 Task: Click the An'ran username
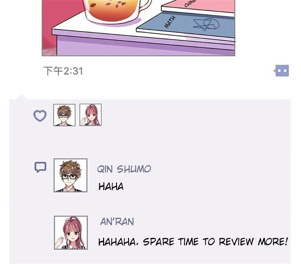tap(117, 222)
